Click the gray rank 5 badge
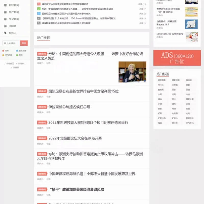This screenshot has height=204, width=204. 39,23
